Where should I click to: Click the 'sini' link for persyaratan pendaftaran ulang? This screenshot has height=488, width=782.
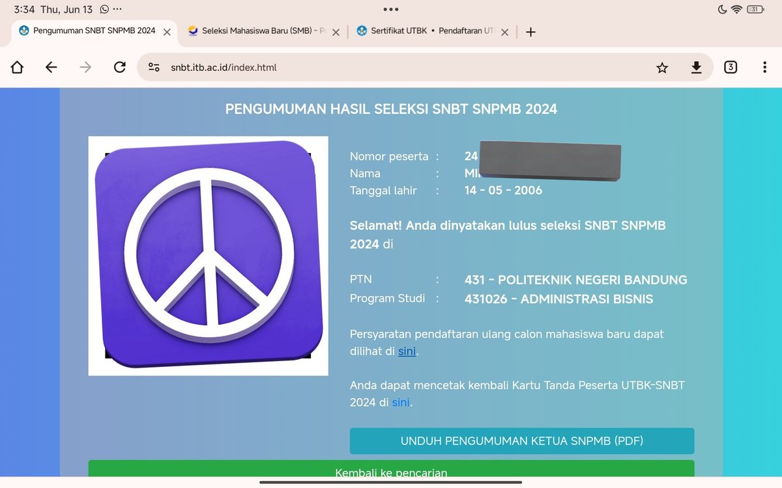click(x=407, y=351)
